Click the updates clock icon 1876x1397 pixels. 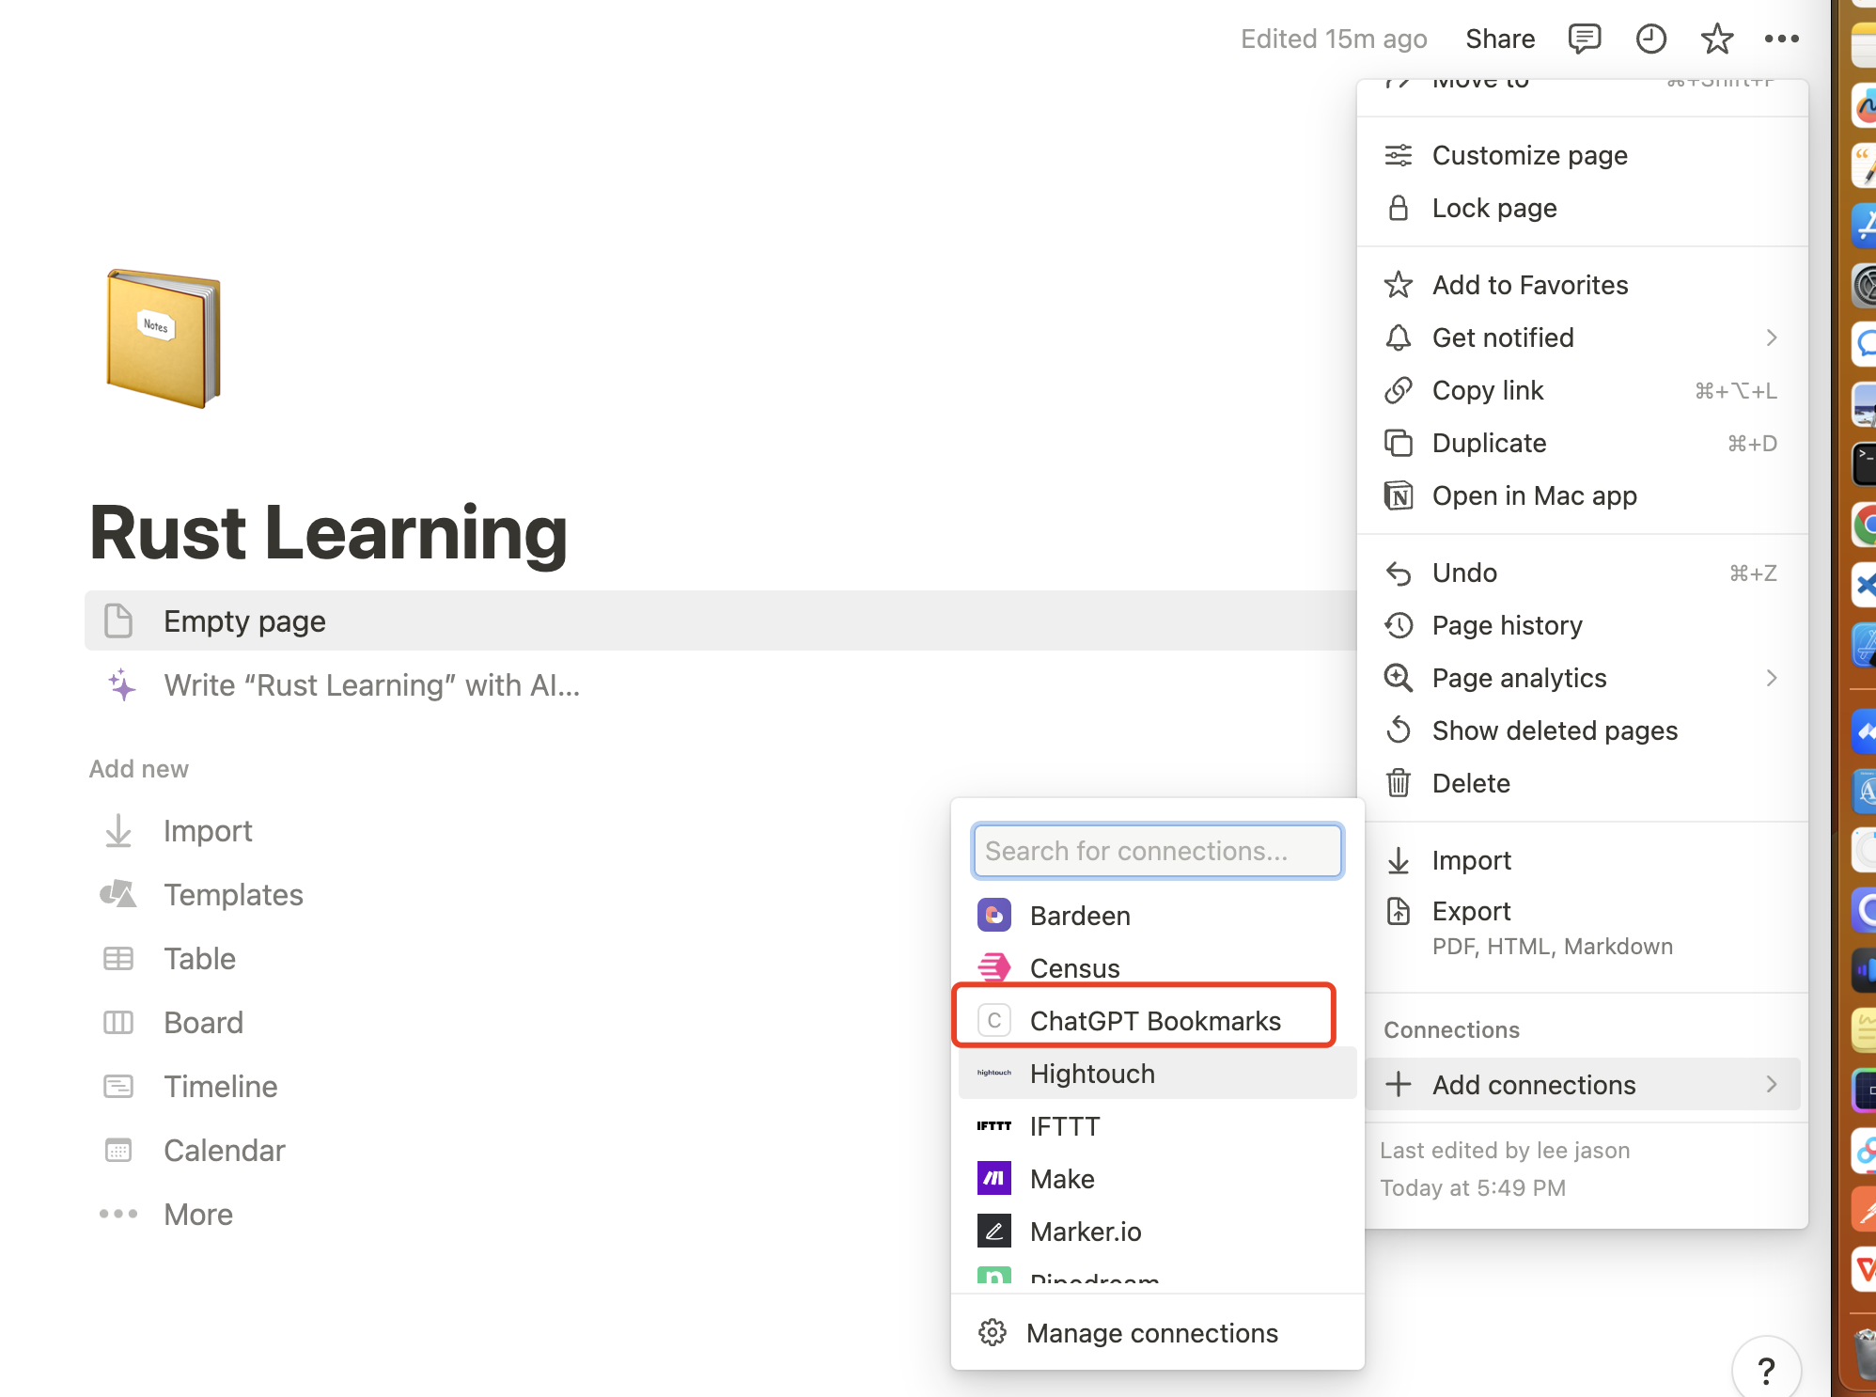pyautogui.click(x=1650, y=39)
